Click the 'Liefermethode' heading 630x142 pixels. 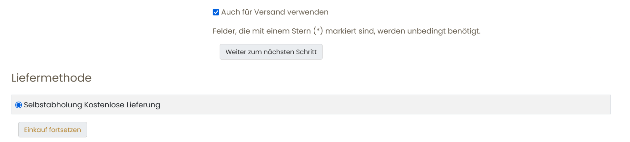(52, 78)
